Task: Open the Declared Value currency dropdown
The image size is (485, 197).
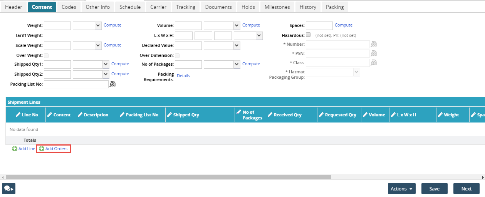Action: pos(222,46)
